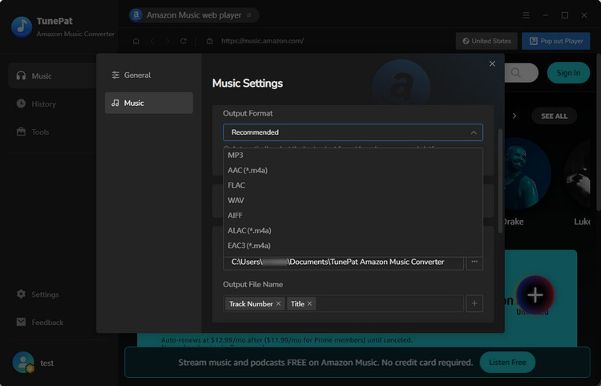Open Feedback from the sidebar
Image resolution: width=601 pixels, height=386 pixels.
click(40, 323)
